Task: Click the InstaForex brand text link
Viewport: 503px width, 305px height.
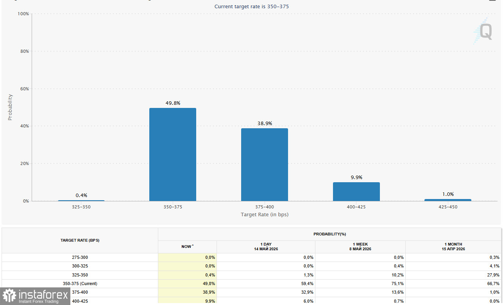Action: click(x=44, y=296)
